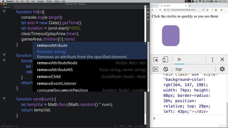Open the 'top' JavaScript context selector

(x=178, y=69)
